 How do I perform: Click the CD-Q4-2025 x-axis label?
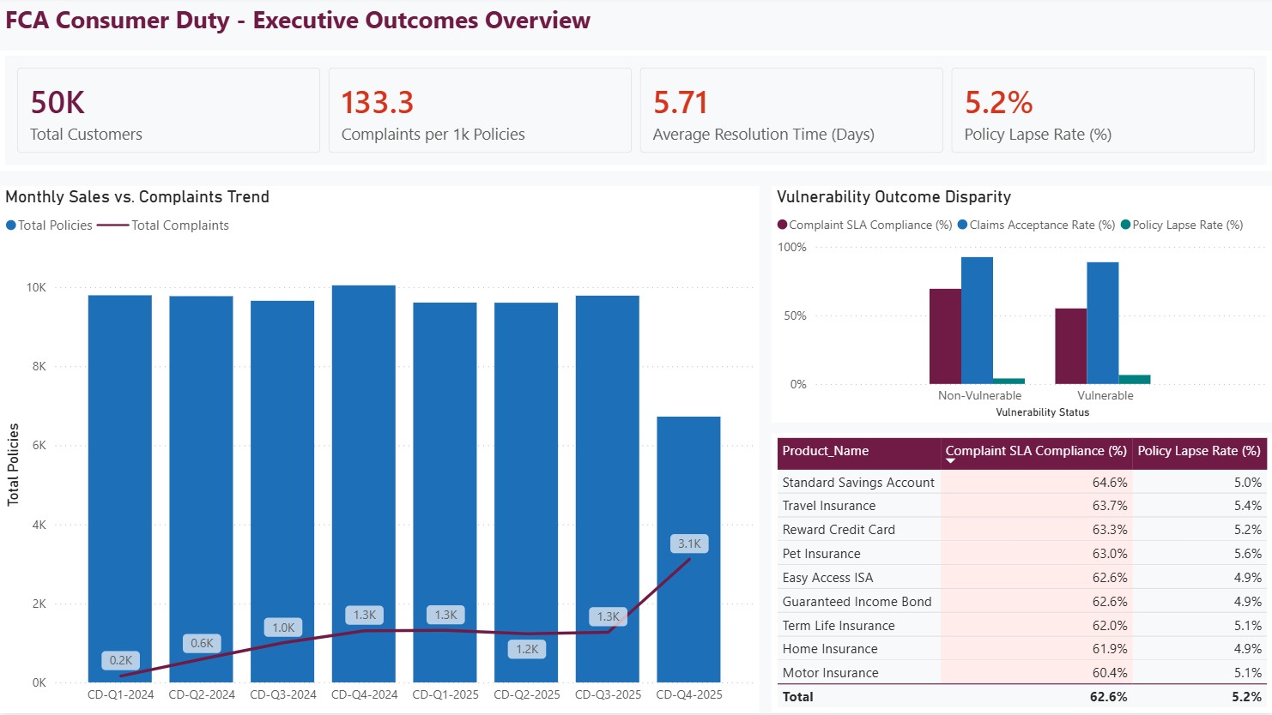point(689,694)
